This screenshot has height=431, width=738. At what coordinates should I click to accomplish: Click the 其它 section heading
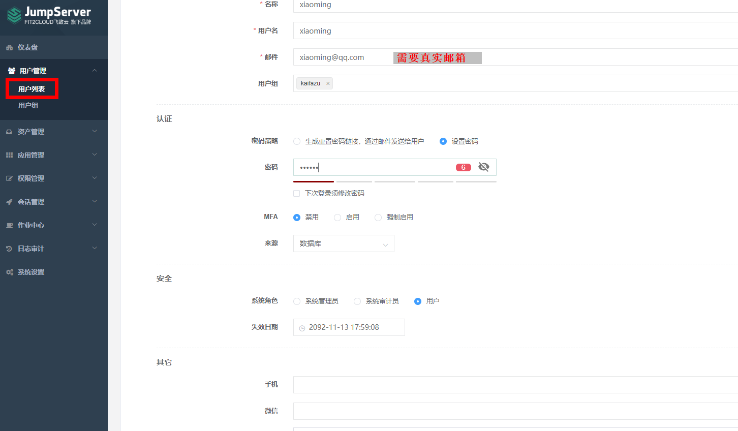164,362
